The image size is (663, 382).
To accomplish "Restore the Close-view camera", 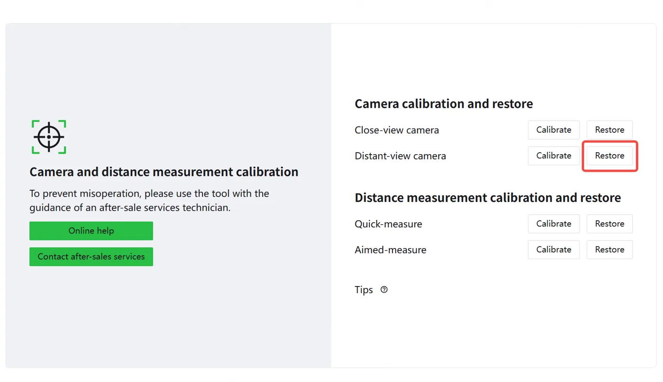I will coord(609,130).
